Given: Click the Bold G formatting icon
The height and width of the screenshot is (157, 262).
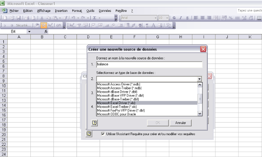Looking at the screenshot, I should click(x=174, y=18).
